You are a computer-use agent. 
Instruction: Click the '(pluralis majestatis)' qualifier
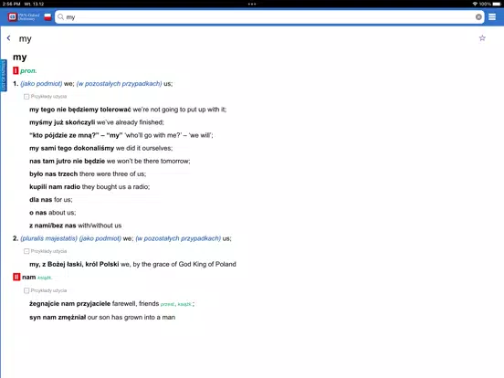49,238
